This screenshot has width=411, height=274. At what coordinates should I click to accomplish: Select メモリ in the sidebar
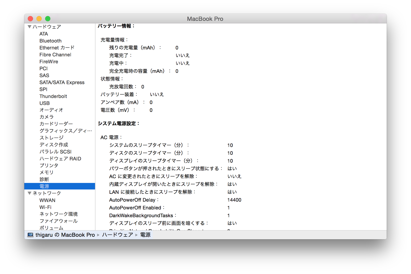(x=46, y=172)
